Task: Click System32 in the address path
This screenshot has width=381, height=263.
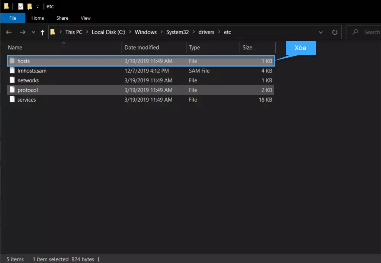Action: [x=177, y=32]
